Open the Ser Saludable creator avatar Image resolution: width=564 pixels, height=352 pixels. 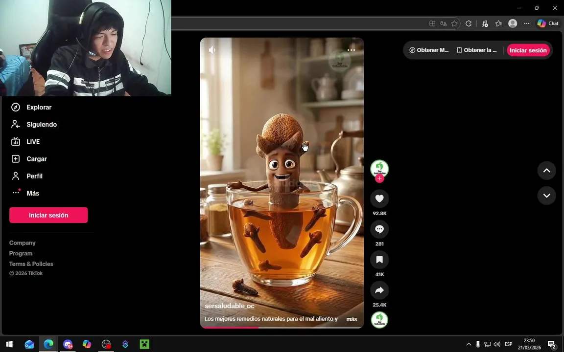pyautogui.click(x=379, y=168)
